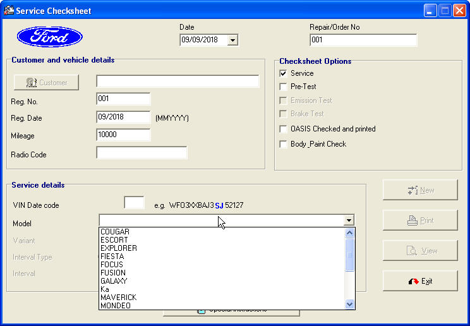The image size is (470, 326).
Task: Click the New button
Action: click(x=420, y=190)
